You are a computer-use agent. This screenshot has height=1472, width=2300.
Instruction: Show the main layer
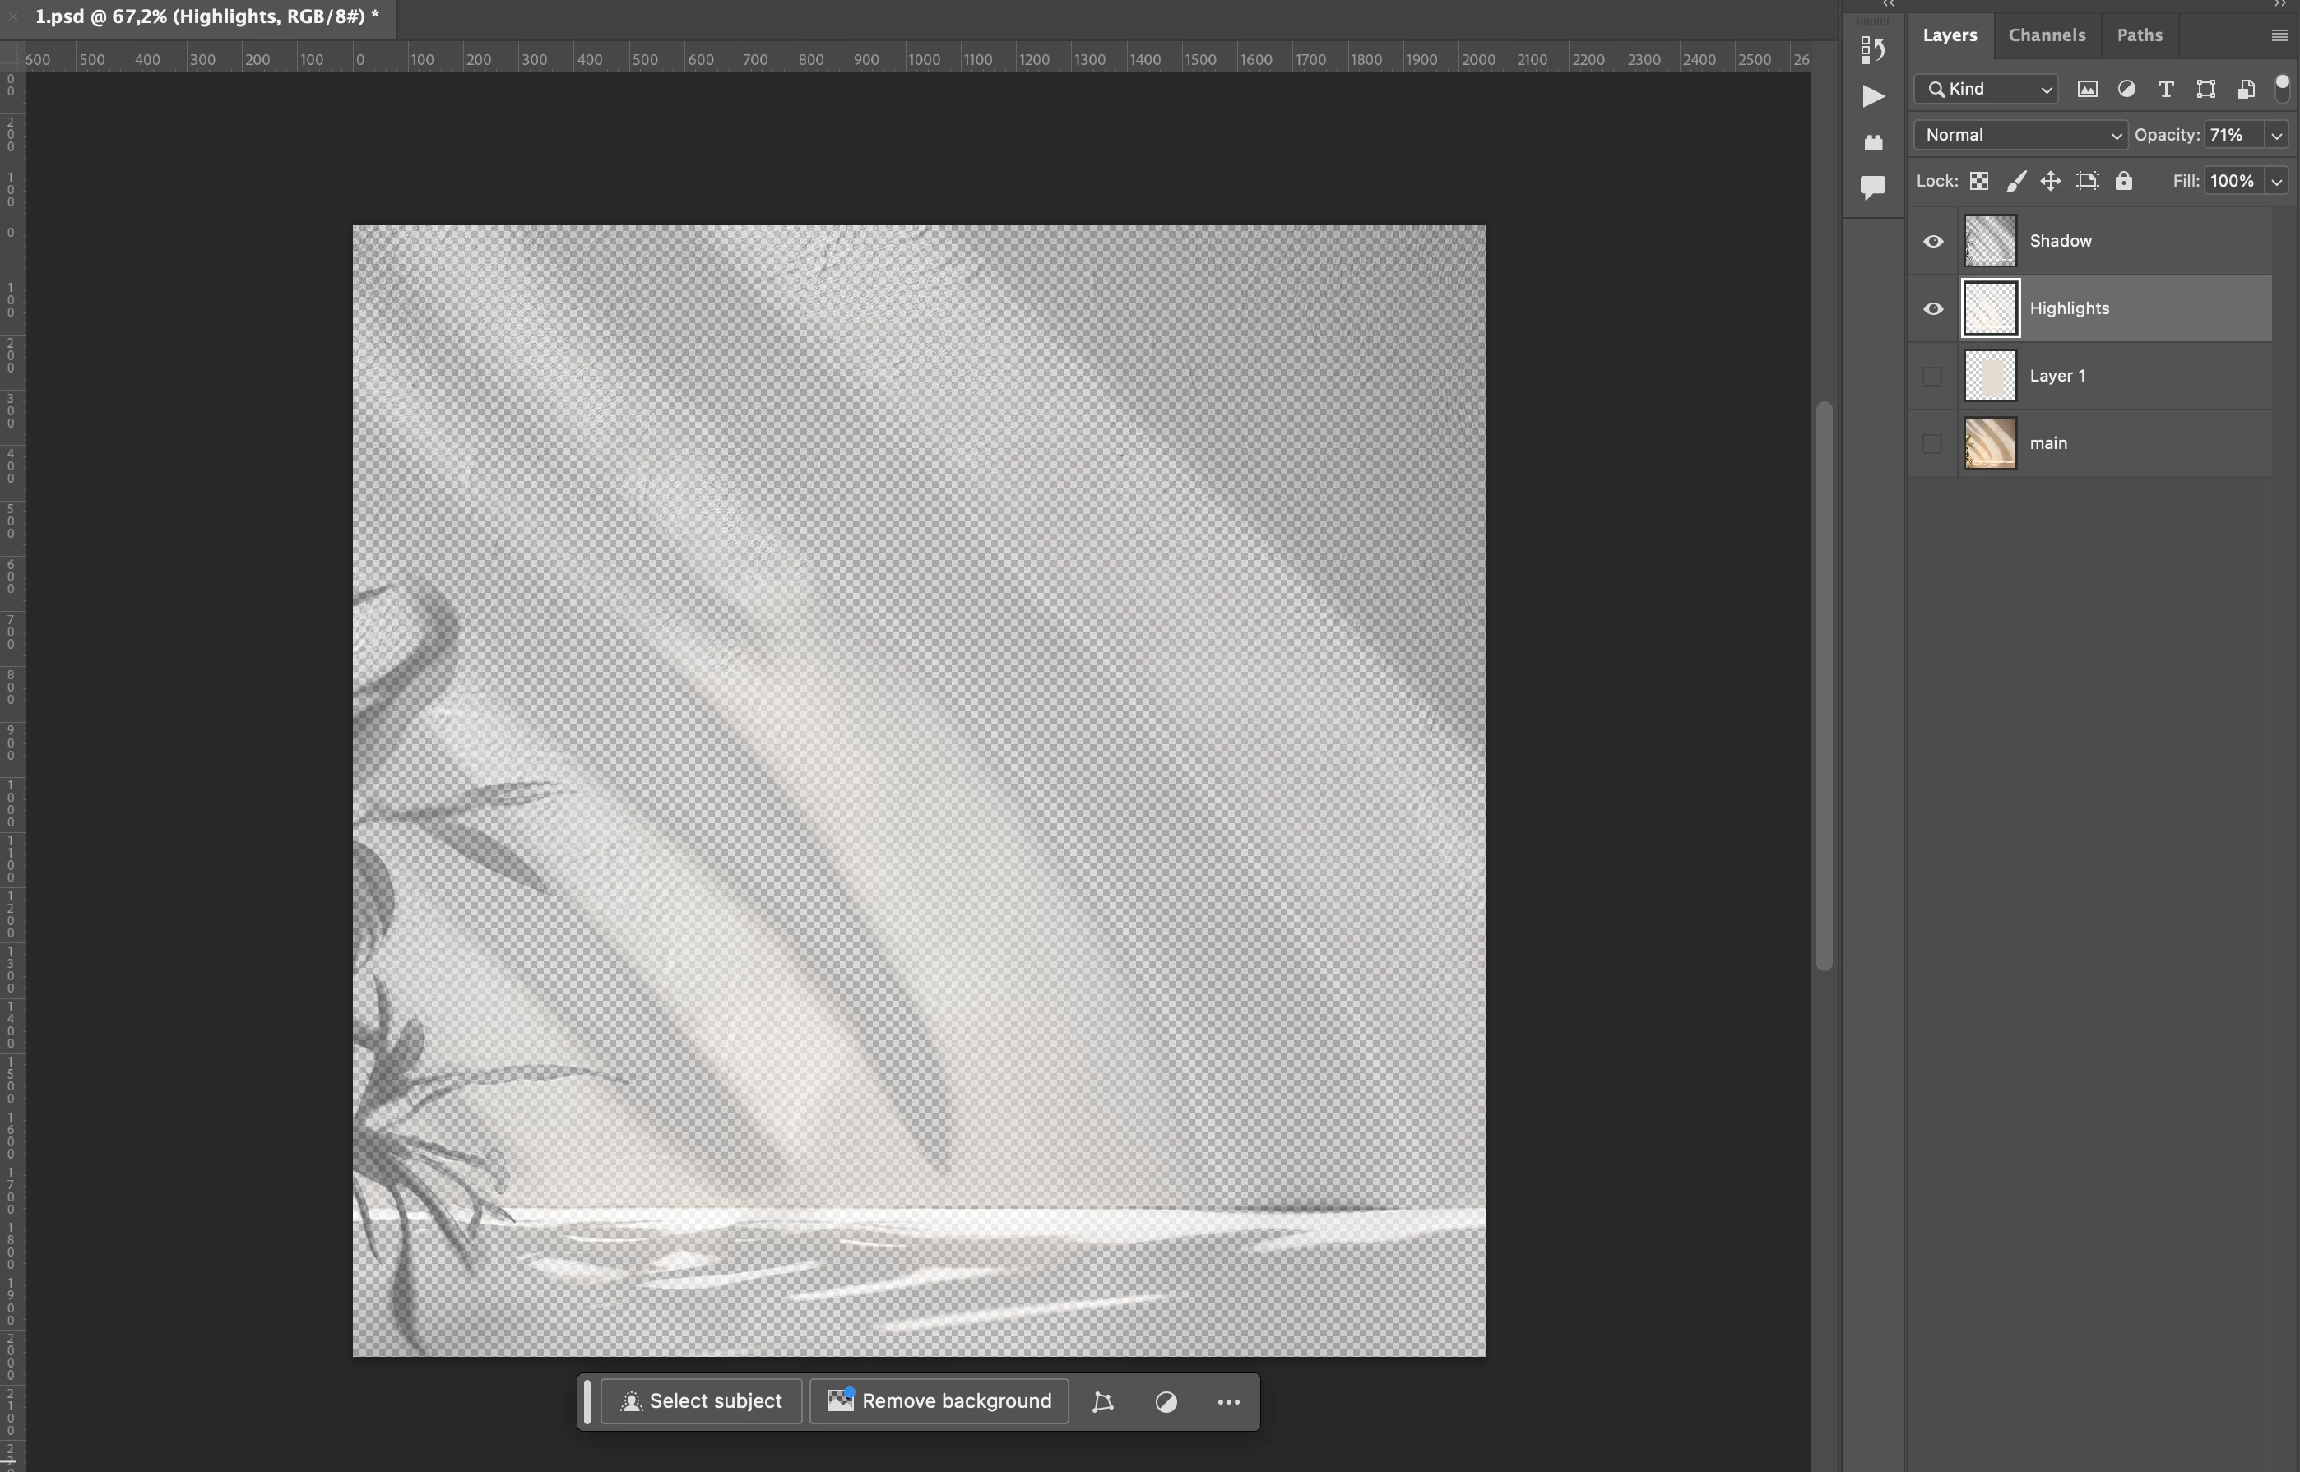1932,443
